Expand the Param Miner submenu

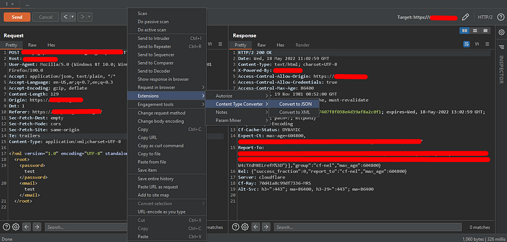238,120
